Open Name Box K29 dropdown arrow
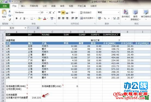Screen dimensions: 151x102 [25, 28]
